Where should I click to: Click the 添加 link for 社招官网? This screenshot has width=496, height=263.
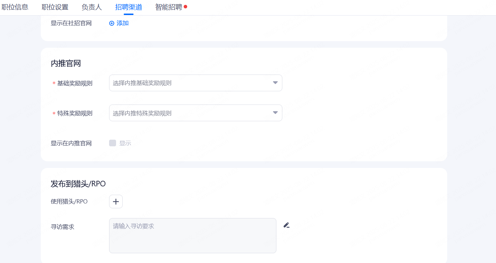(x=123, y=23)
